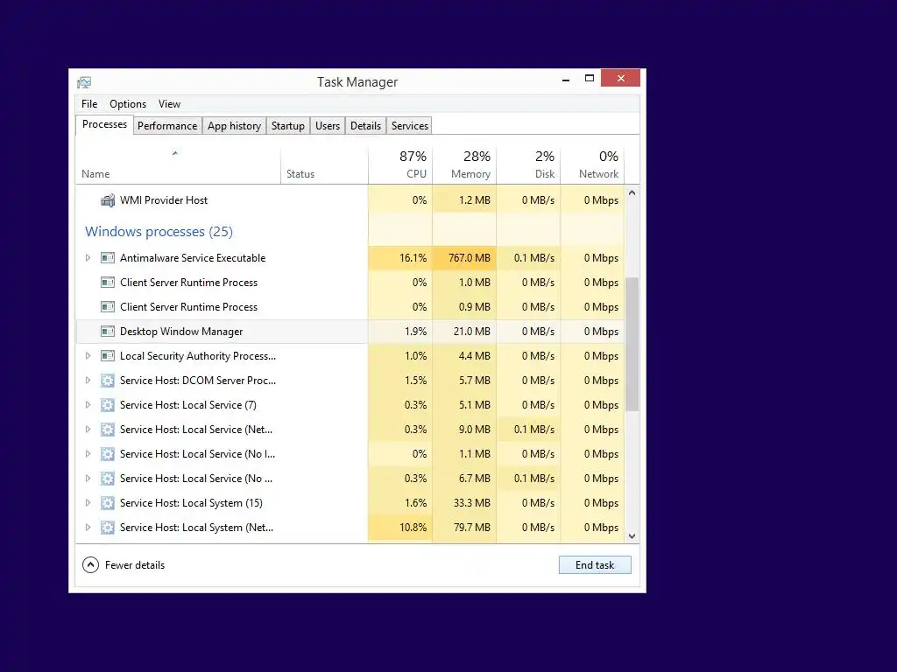Screen dimensions: 897x672
Task: Switch to the Performance tab
Action: [x=167, y=126]
